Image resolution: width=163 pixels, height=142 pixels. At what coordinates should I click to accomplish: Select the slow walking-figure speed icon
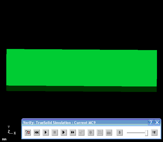(x=120, y=132)
